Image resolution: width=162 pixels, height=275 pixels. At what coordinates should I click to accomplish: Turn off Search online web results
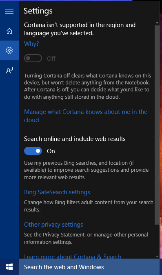33,151
